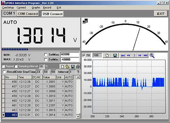Click the large 1.3014 voltage display

[x=41, y=35]
